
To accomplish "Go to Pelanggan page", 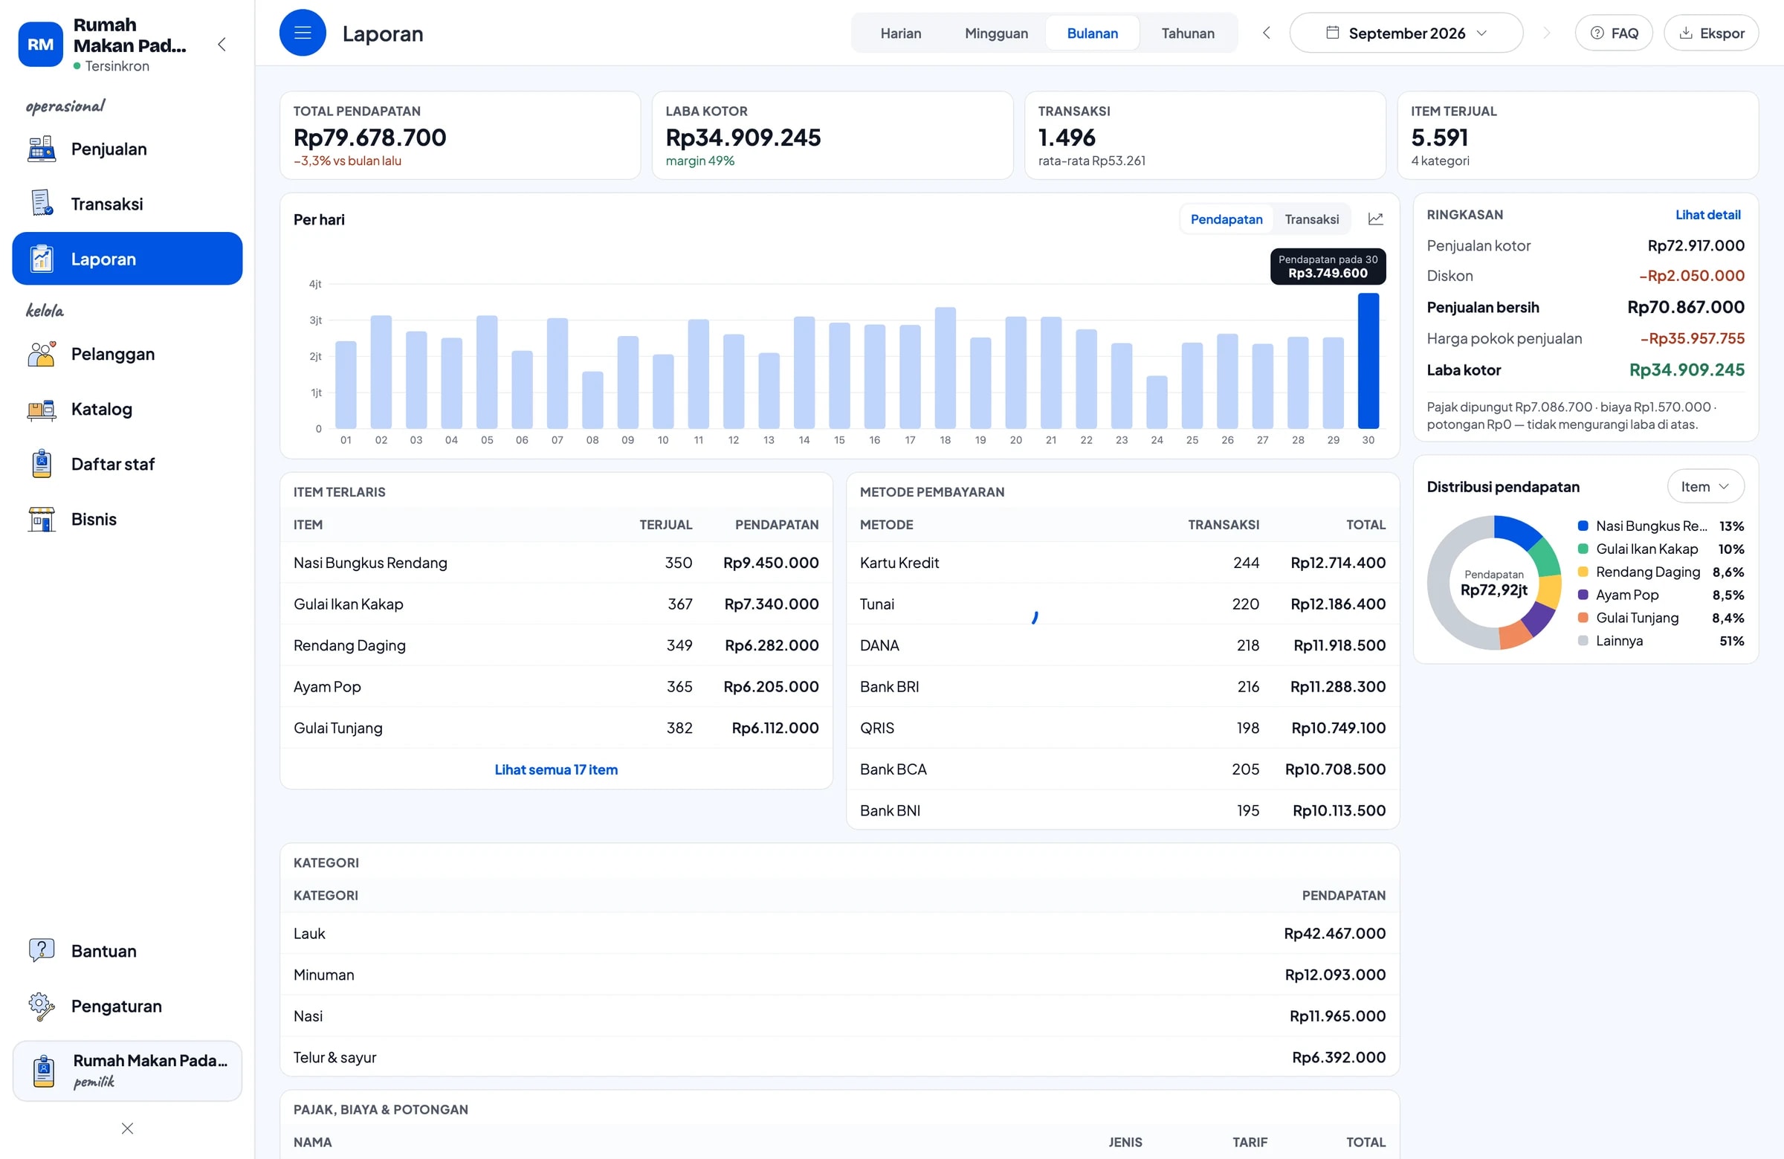I will 127,354.
